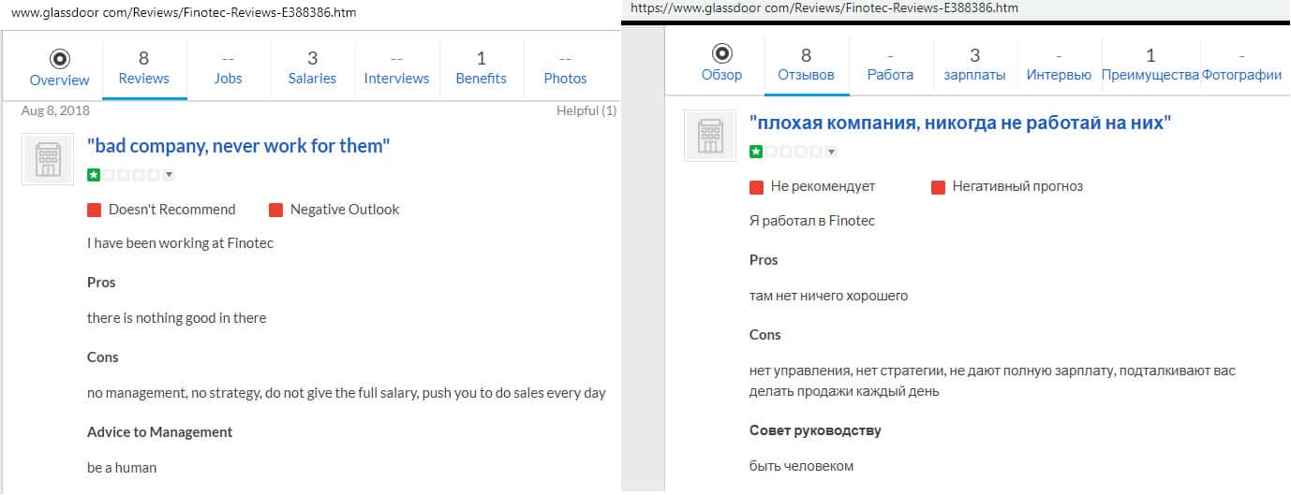Screen dimensions: 1291x495
Task: Click the Negative Outlook text
Action: (345, 210)
